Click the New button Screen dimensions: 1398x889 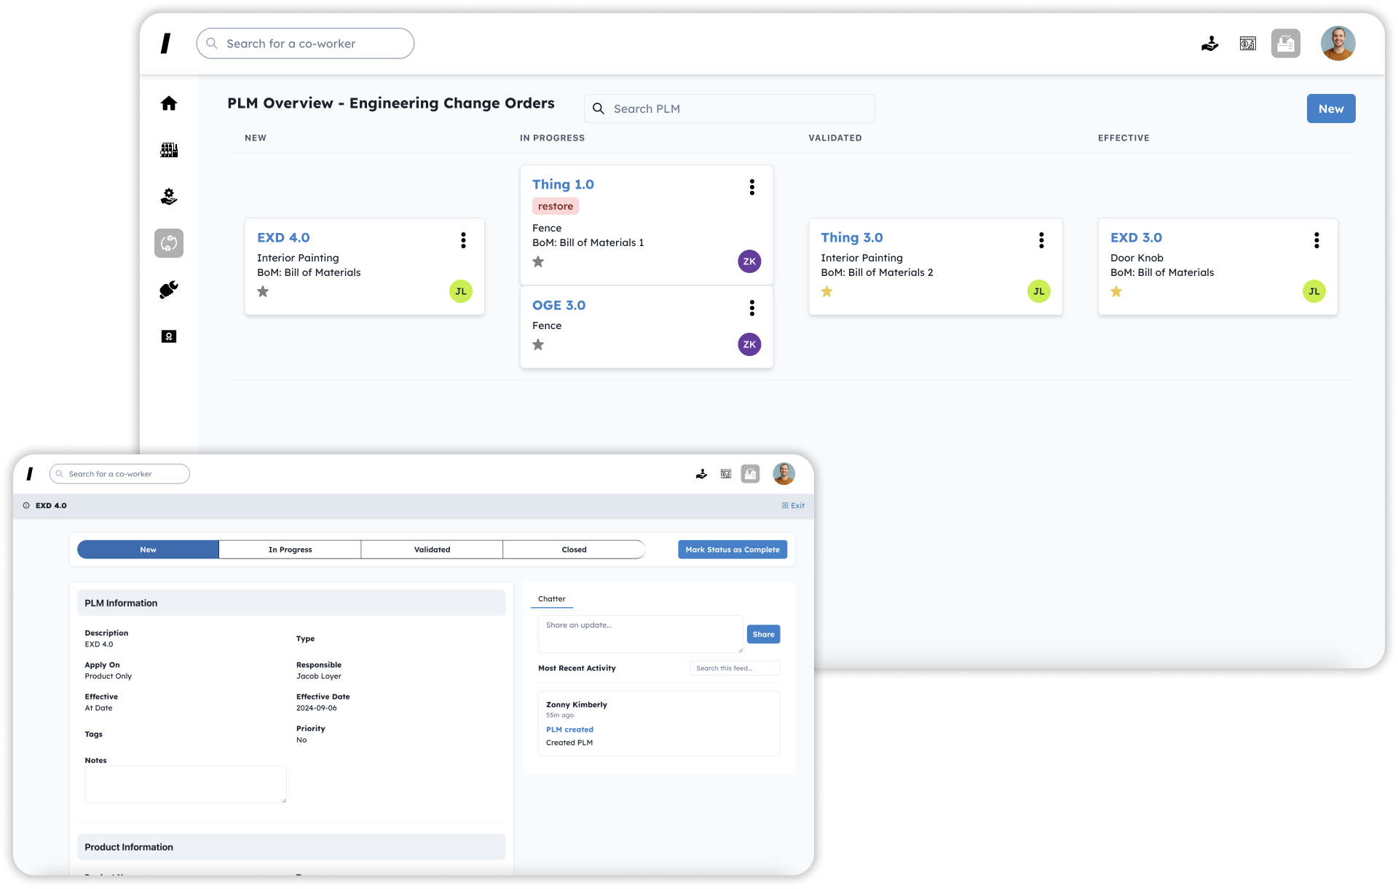click(1330, 108)
